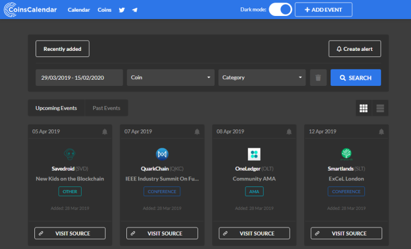
Task: Click the "05 Apr 2019" date text
Action: click(46, 132)
